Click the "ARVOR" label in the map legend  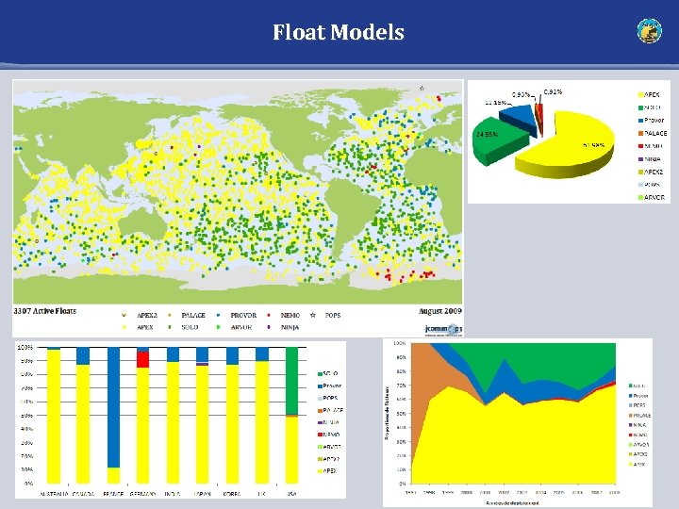(x=241, y=327)
